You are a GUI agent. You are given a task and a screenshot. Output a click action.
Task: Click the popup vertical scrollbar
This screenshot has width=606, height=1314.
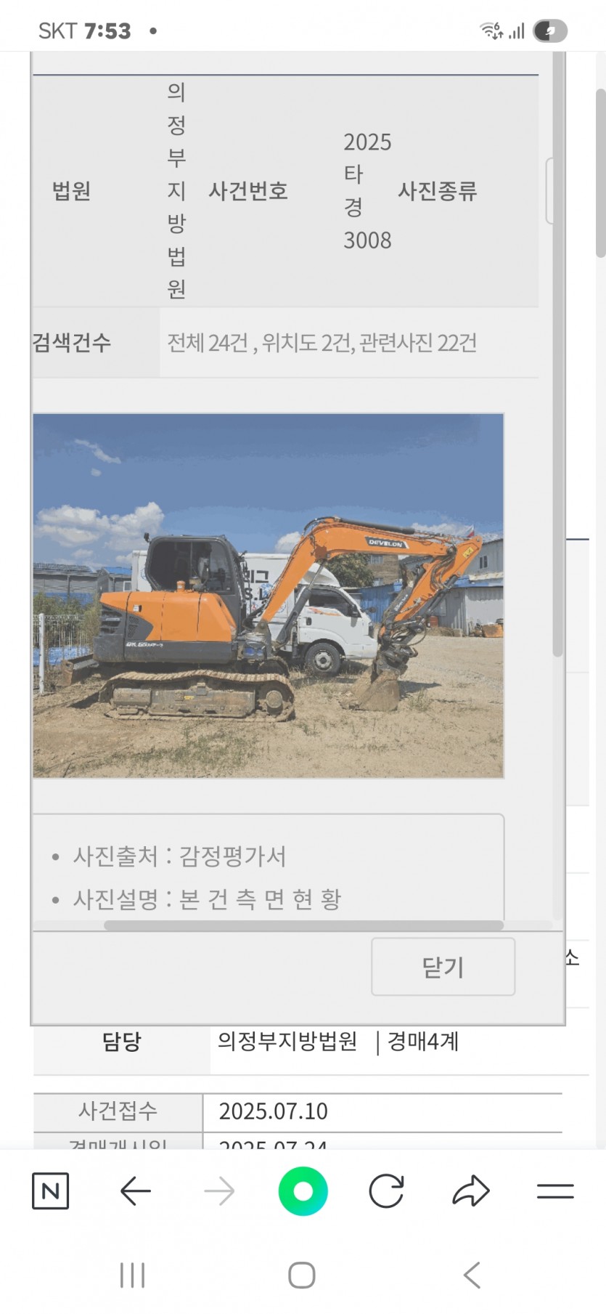(557, 356)
